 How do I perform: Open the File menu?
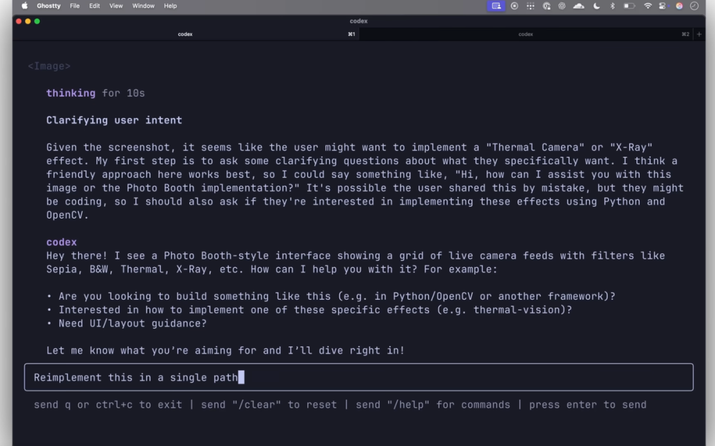click(75, 6)
